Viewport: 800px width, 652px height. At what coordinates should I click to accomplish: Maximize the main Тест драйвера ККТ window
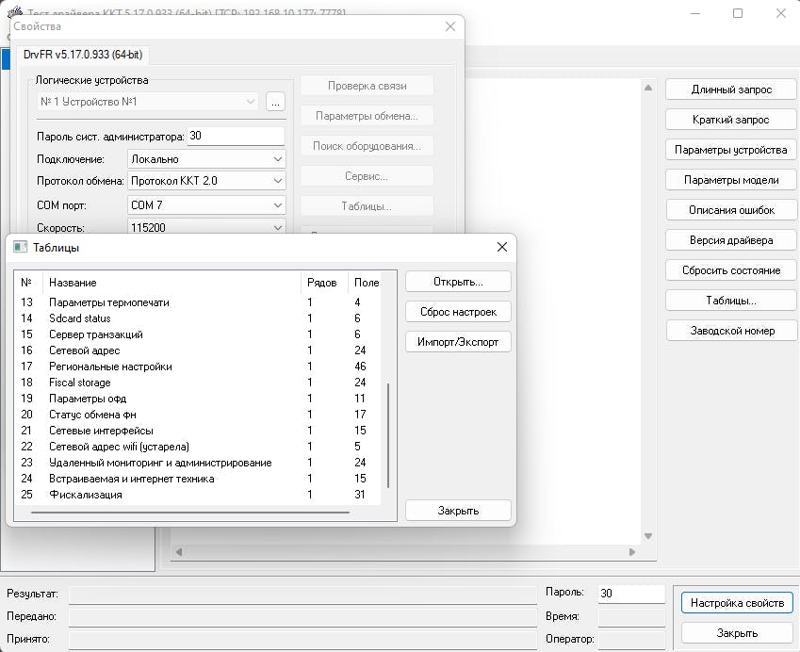738,13
